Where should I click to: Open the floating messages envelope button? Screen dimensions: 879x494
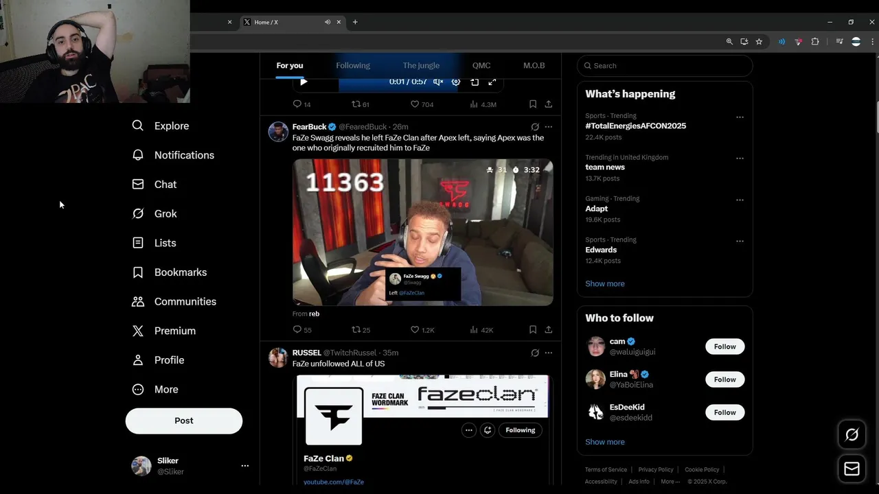click(852, 469)
